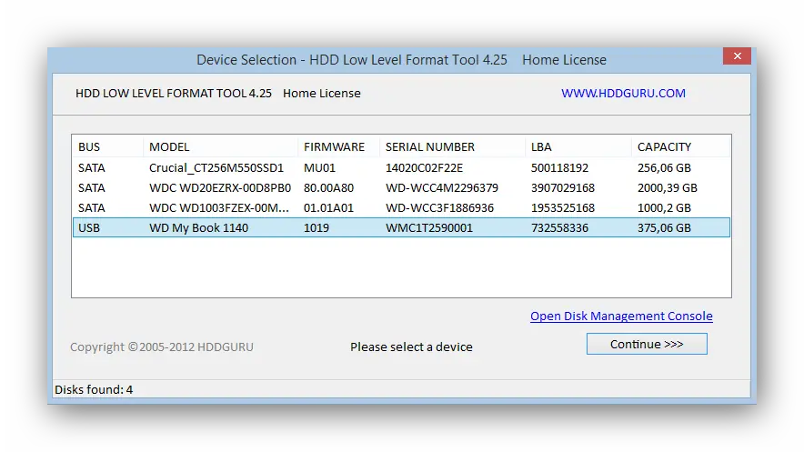The width and height of the screenshot is (804, 452).
Task: Click firmware value 80.00A80
Action: coord(328,187)
